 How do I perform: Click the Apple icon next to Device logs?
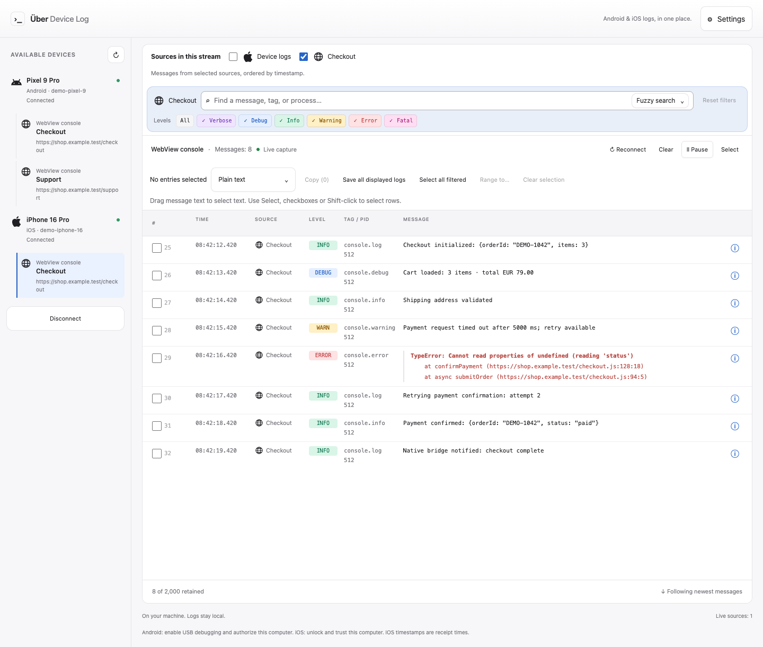(248, 57)
